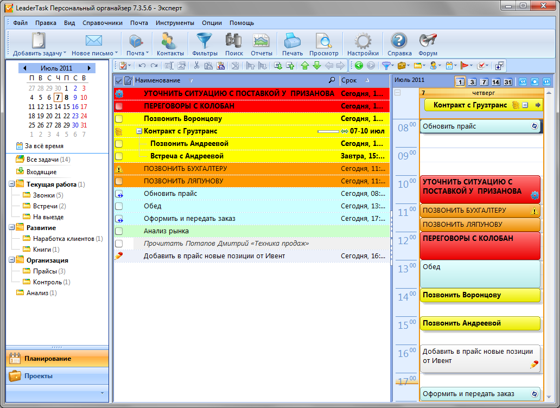Switch calendar to 1-day view

[x=460, y=82]
